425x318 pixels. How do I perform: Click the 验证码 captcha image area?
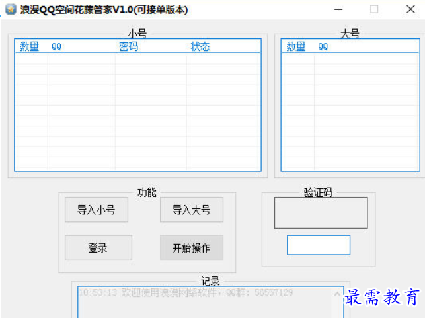321,213
